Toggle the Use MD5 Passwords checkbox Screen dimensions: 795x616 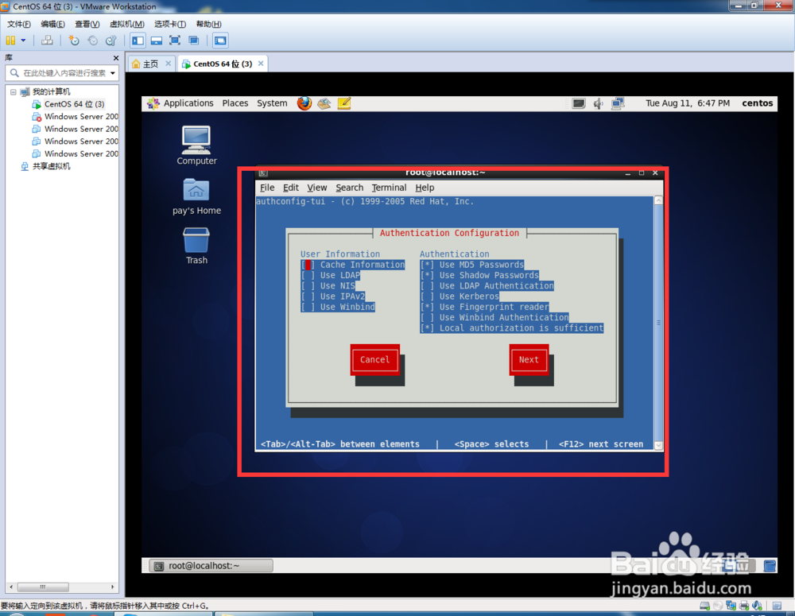pos(427,265)
